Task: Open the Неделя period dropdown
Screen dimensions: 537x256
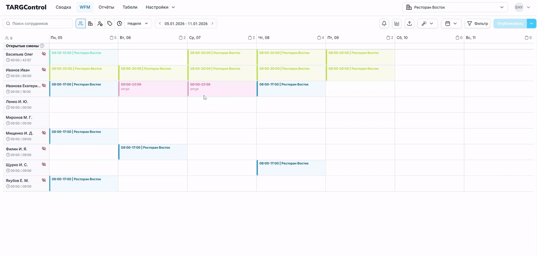Action: (x=138, y=23)
